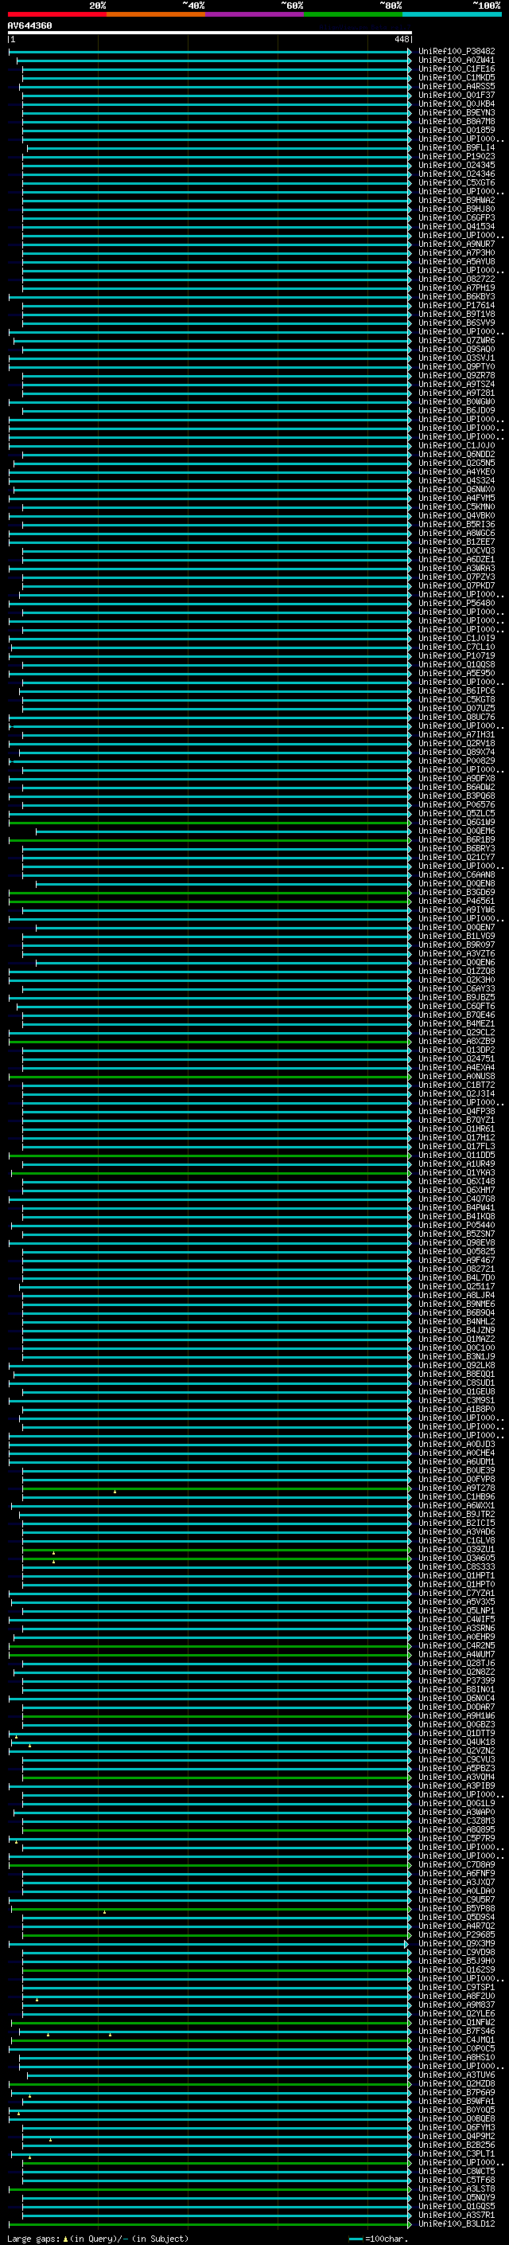Click the purple ~60% identity legend bar
The image size is (509, 2245).
tap(254, 14)
